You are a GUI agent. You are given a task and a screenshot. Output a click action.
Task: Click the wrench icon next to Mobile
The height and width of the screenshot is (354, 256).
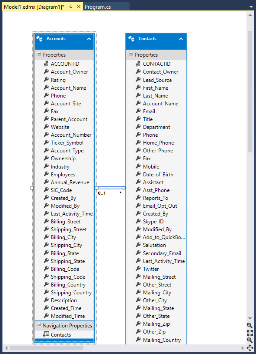(x=138, y=166)
